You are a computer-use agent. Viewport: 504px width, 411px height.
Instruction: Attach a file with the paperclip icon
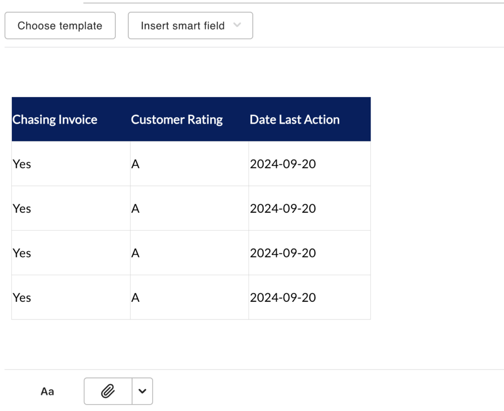[108, 391]
